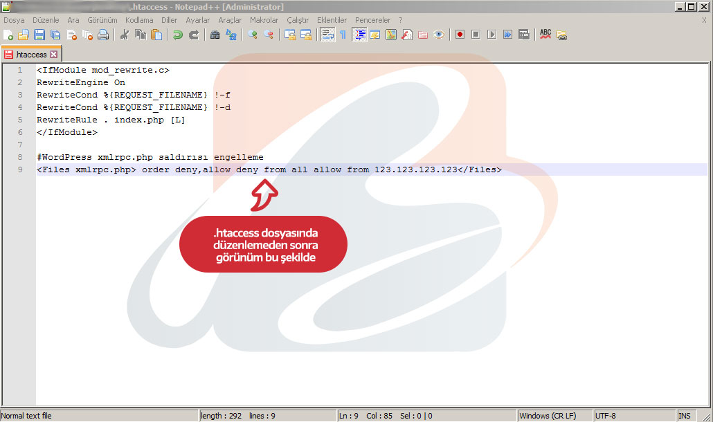
Task: Open the Ara menu
Action: click(x=73, y=20)
